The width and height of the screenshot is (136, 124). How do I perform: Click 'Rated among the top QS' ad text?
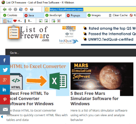click(x=112, y=28)
